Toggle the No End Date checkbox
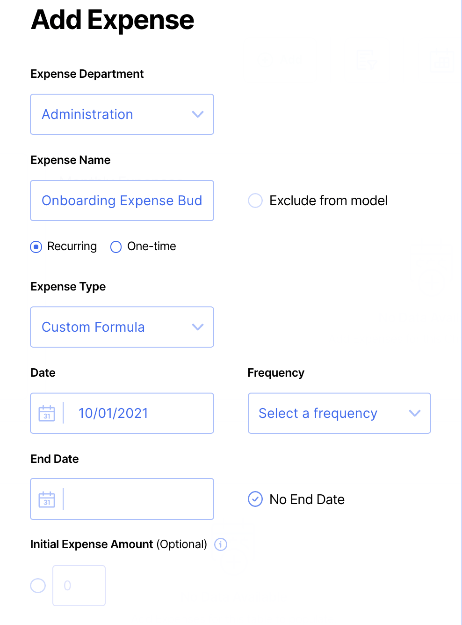Image resolution: width=462 pixels, height=625 pixels. coord(255,499)
